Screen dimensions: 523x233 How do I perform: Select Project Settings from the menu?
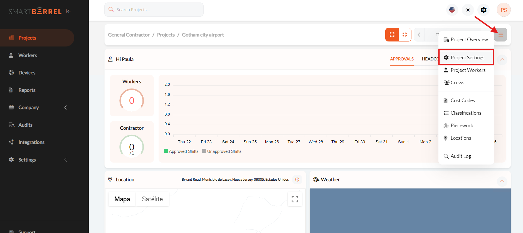coord(467,58)
